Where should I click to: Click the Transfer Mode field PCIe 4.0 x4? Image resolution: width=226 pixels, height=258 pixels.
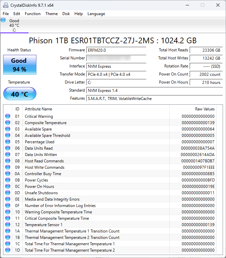click(x=116, y=74)
